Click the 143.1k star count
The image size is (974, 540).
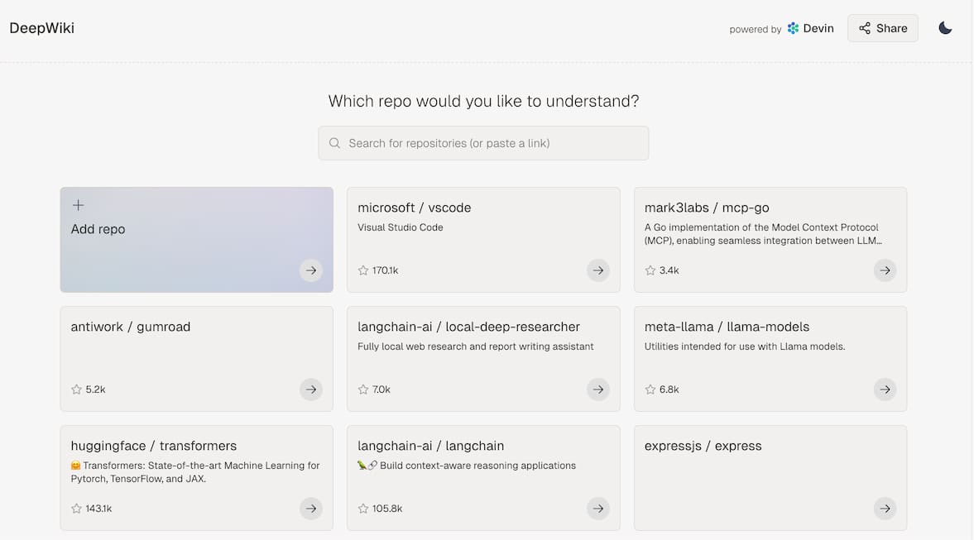tap(98, 509)
